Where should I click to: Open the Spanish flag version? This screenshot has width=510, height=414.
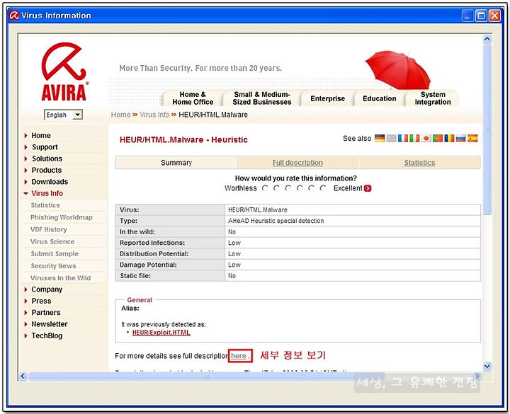point(472,139)
